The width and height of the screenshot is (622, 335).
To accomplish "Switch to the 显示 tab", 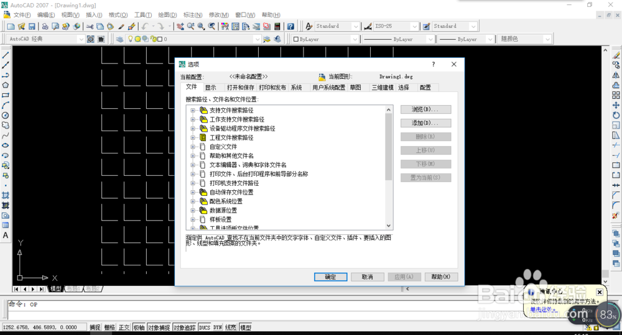I will click(211, 88).
